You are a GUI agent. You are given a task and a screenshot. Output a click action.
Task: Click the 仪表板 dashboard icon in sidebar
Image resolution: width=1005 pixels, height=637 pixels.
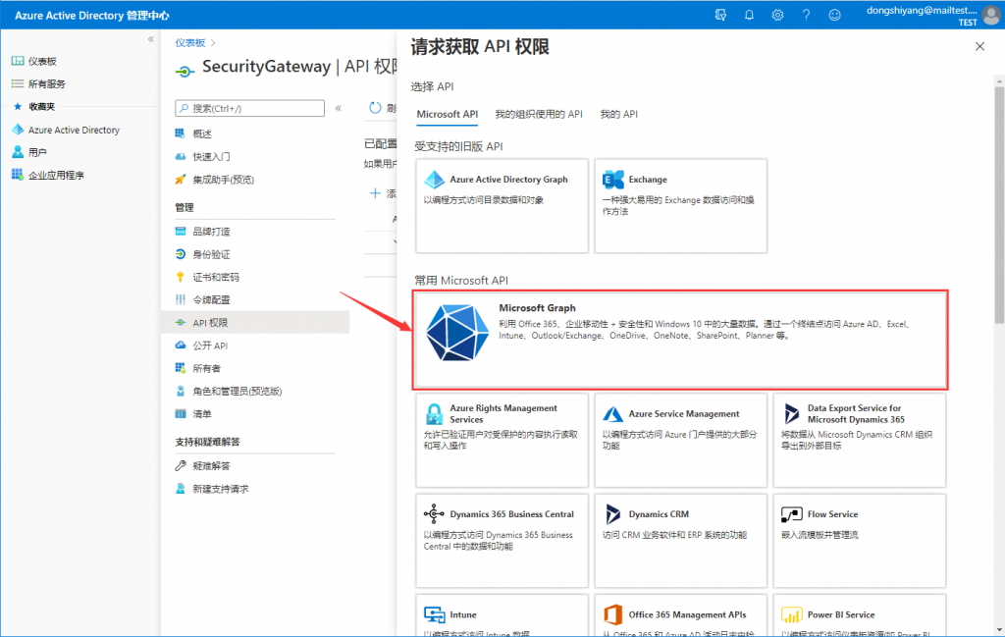tap(18, 61)
